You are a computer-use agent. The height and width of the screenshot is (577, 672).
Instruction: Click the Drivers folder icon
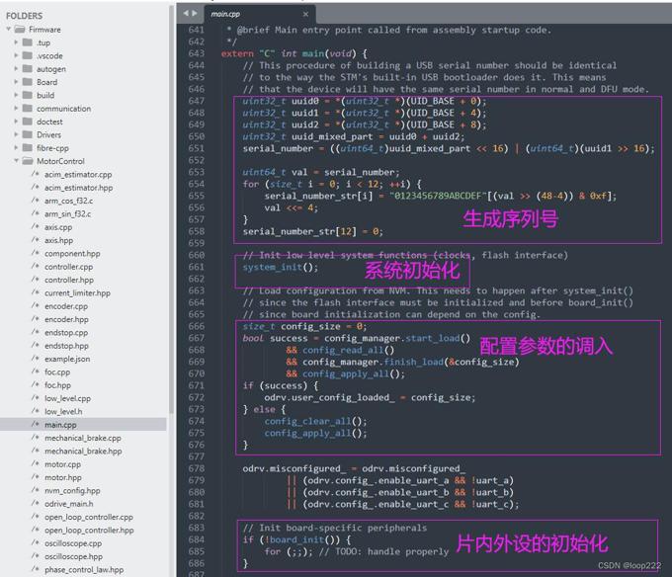click(28, 134)
